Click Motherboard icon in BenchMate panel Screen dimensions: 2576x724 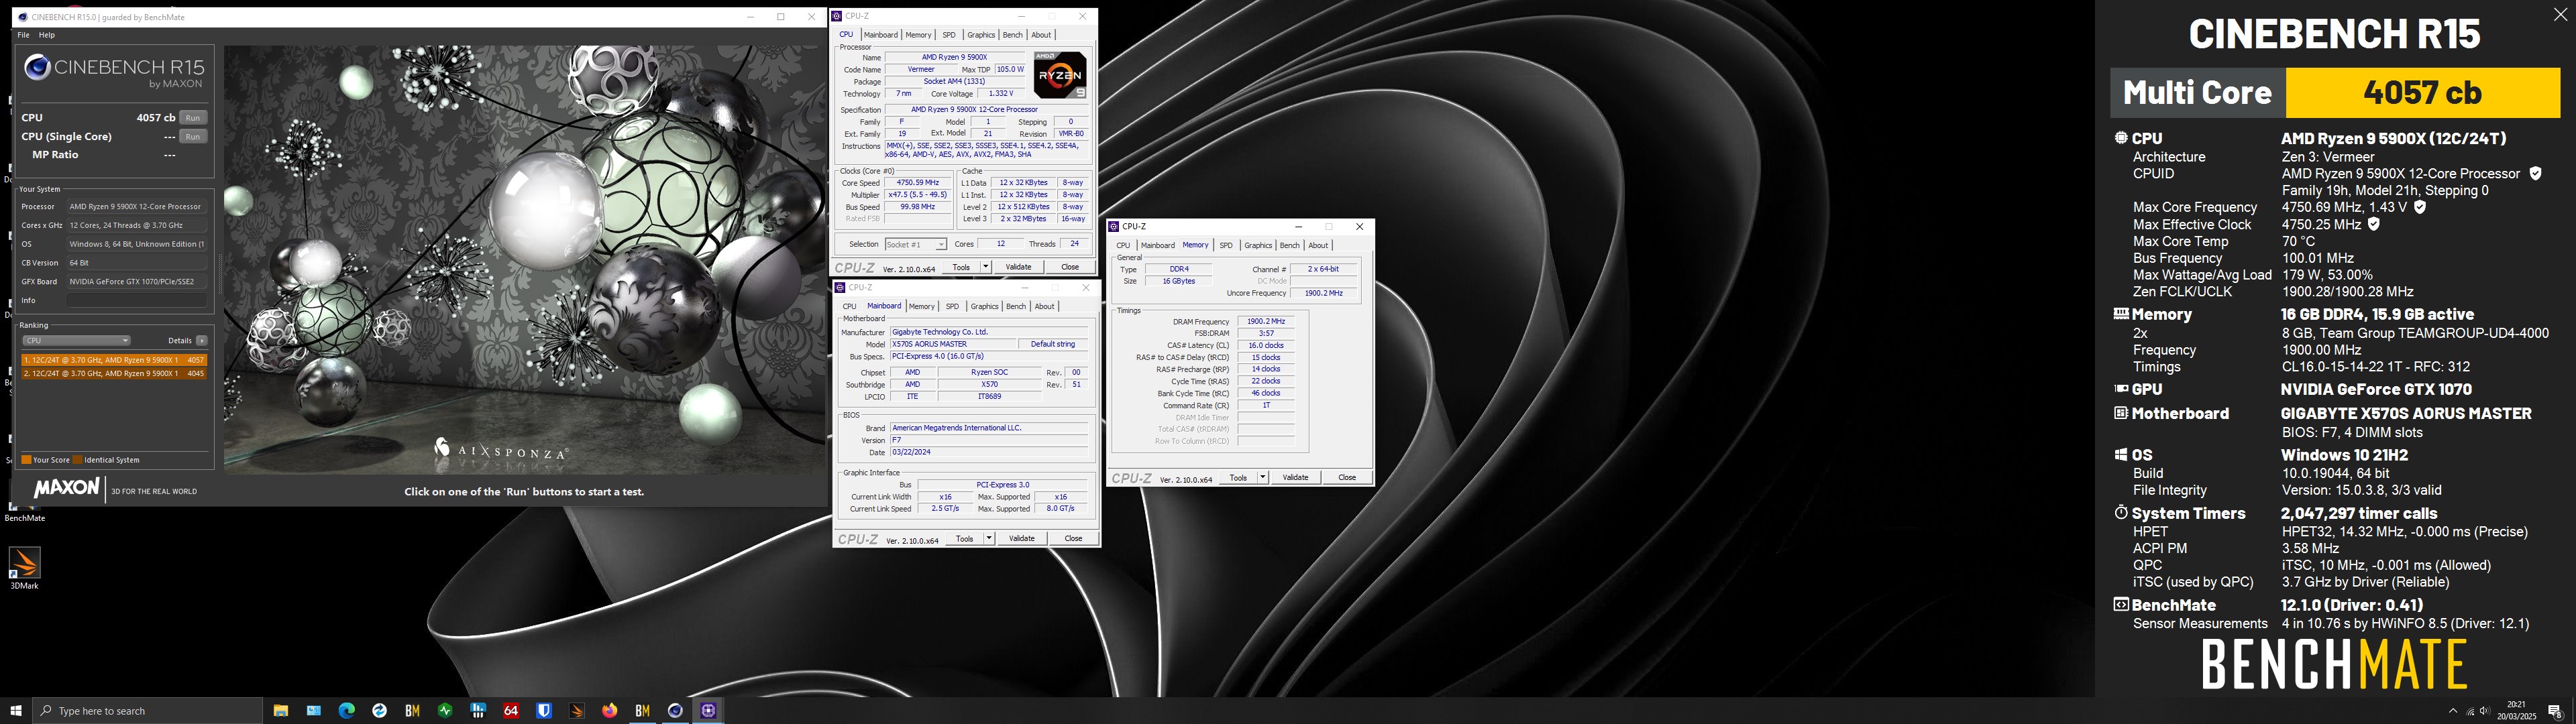[2121, 413]
